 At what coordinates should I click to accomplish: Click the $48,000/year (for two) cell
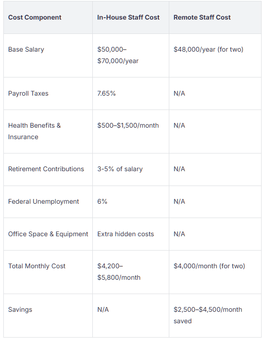pos(208,49)
